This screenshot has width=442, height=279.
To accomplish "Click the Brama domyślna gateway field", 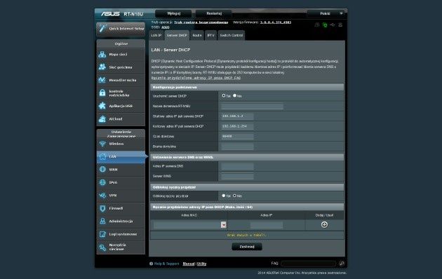I will pos(237,147).
